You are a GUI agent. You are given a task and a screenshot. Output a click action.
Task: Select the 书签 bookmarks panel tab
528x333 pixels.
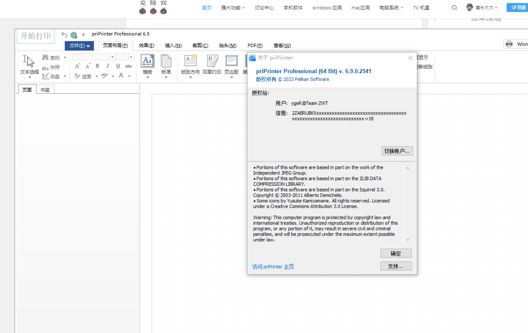point(45,90)
